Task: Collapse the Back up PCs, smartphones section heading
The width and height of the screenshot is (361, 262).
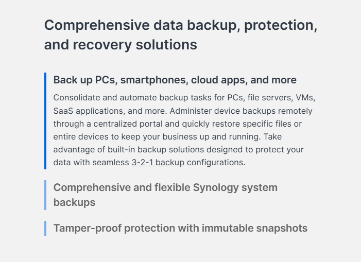Action: pyautogui.click(x=175, y=80)
